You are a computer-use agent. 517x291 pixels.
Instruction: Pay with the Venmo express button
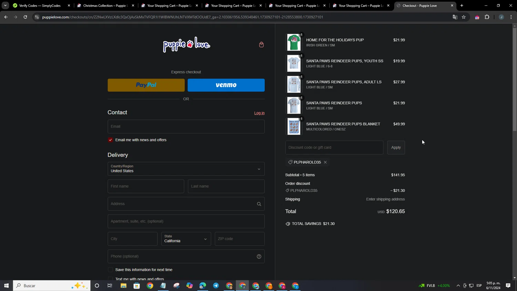coord(226,85)
